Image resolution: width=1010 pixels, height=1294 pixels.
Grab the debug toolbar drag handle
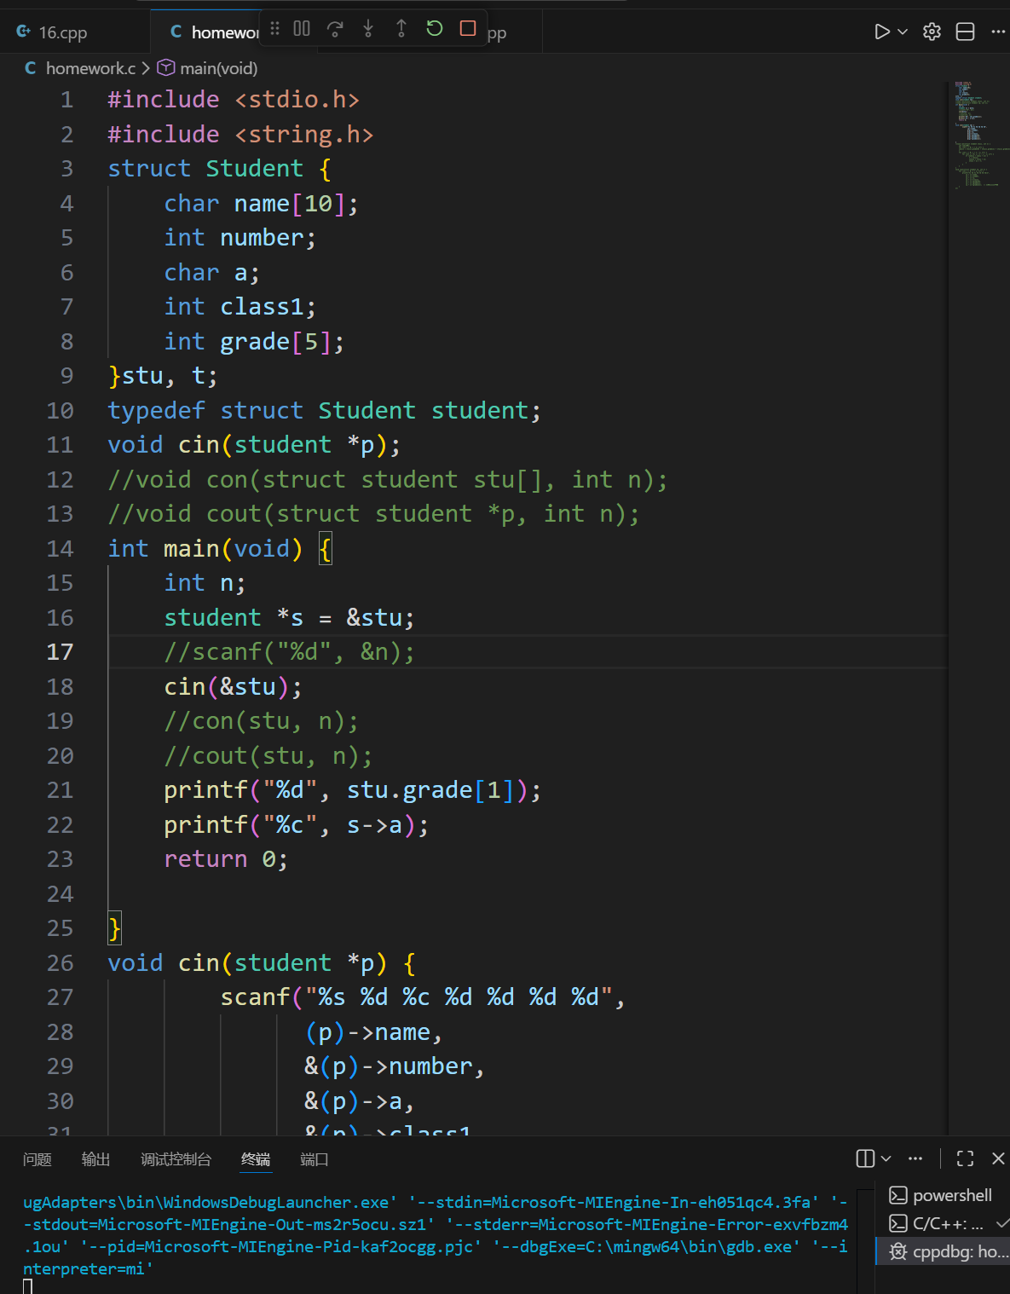pos(274,29)
